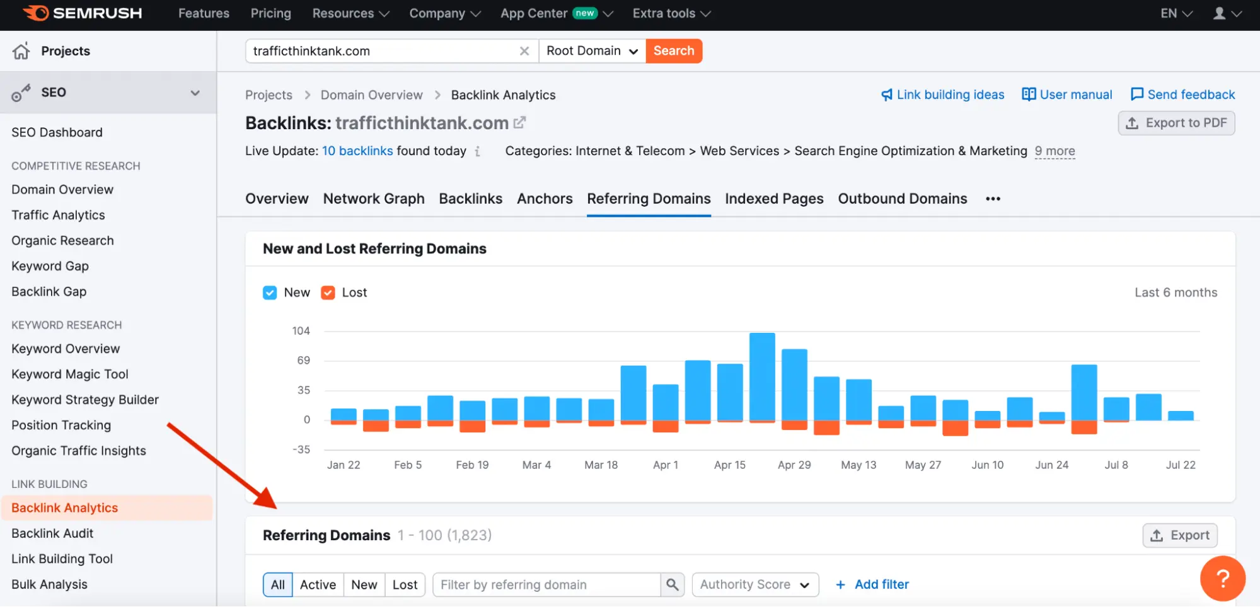Open the Export to PDF icon

[1131, 122]
